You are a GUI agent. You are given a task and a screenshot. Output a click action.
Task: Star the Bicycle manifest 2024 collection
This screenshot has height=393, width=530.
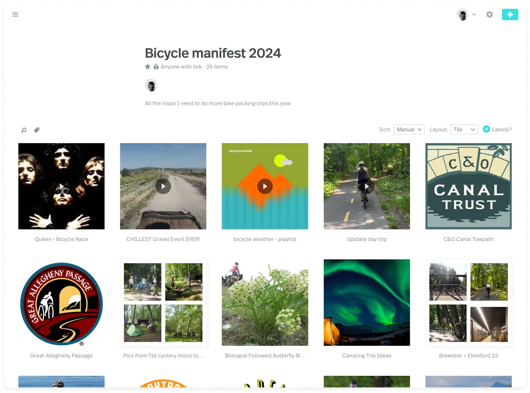[x=148, y=67]
